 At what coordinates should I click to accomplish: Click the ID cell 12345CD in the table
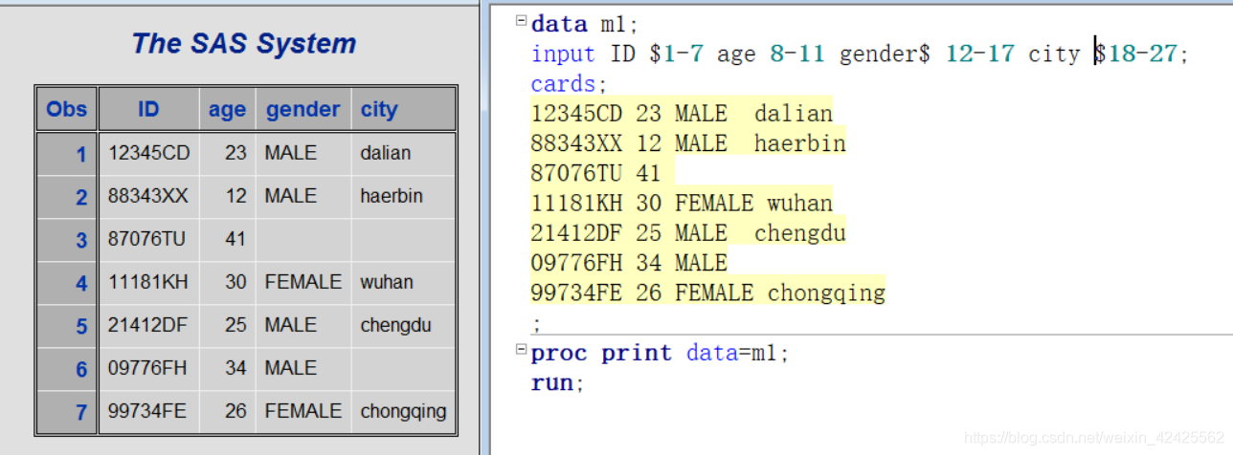[148, 153]
